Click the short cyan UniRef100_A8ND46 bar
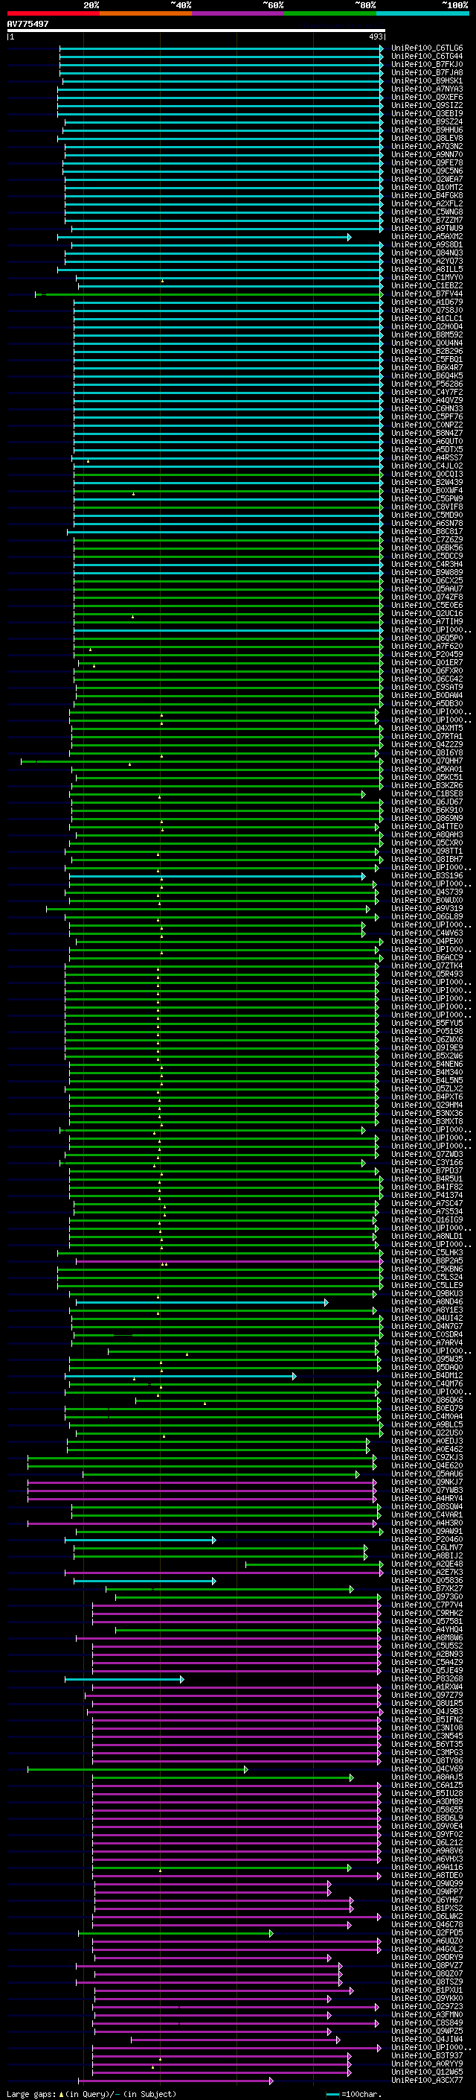Image resolution: width=476 pixels, height=2100 pixels. (202, 1303)
